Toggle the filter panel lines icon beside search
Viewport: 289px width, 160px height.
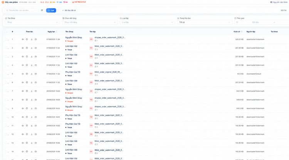coord(42,10)
